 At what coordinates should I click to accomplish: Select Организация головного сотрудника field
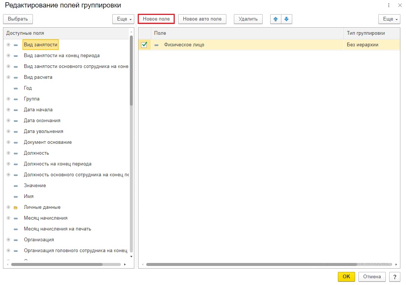pyautogui.click(x=76, y=251)
